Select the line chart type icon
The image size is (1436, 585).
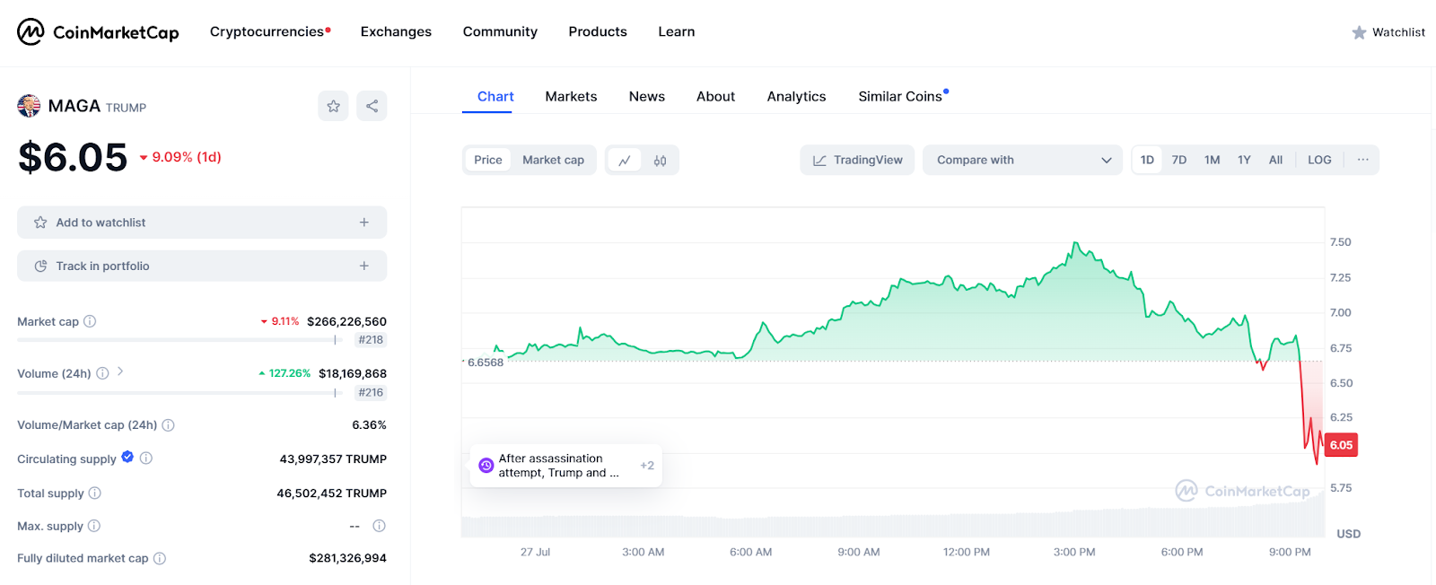tap(625, 161)
